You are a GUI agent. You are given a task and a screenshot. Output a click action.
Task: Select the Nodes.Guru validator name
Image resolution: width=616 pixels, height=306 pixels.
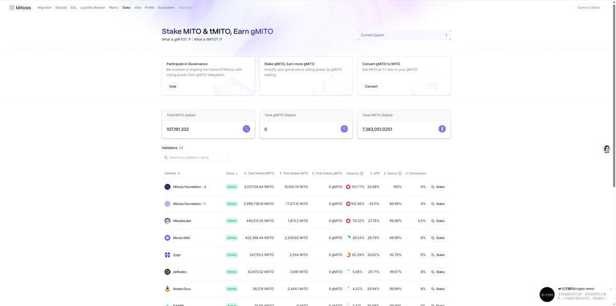(182, 289)
